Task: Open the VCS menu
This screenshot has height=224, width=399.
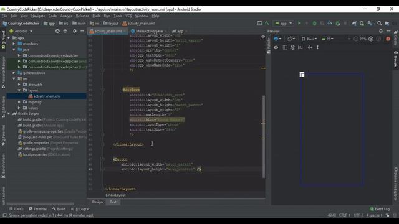Action: pyautogui.click(x=128, y=16)
